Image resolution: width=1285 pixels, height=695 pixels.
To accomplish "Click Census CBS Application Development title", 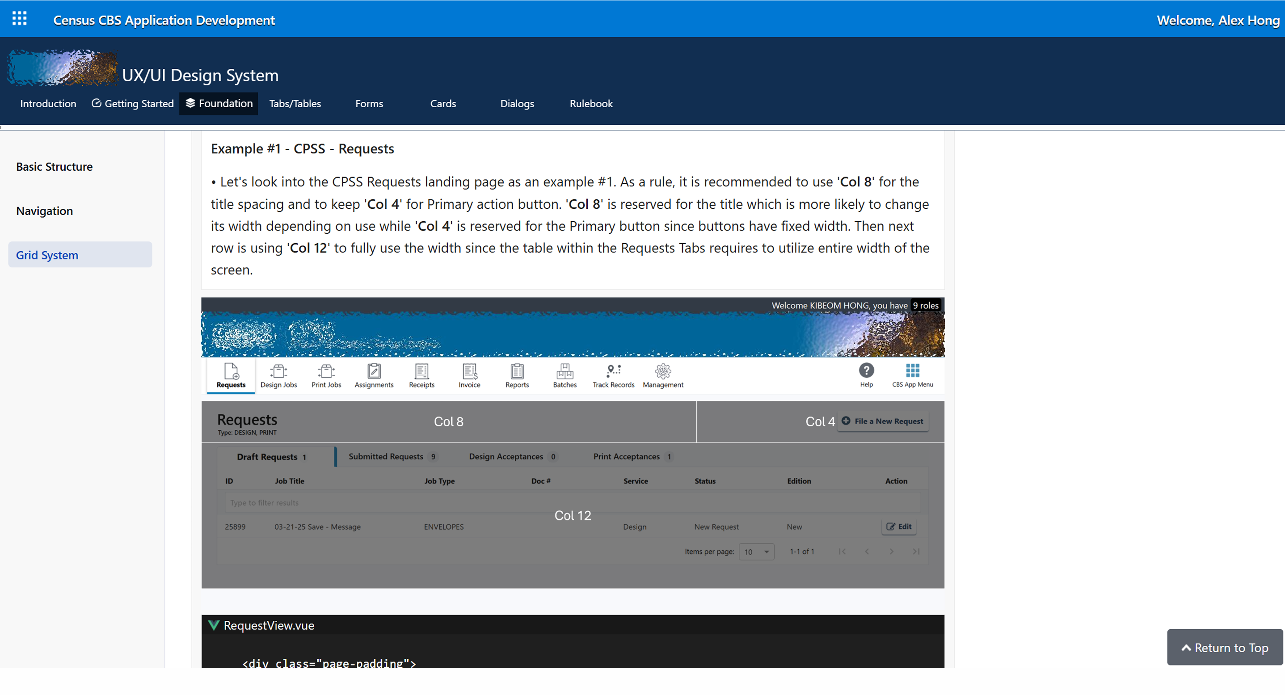I will pyautogui.click(x=164, y=20).
